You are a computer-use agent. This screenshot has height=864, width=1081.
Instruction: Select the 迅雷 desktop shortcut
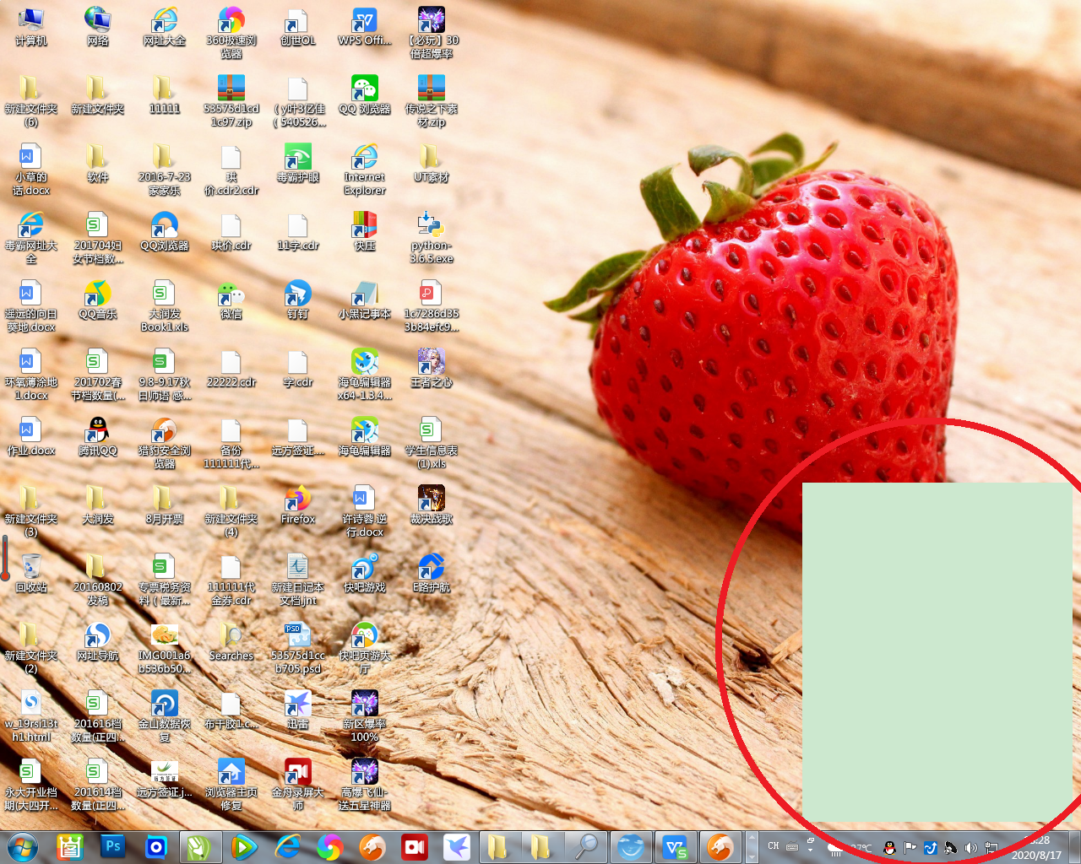tap(298, 710)
